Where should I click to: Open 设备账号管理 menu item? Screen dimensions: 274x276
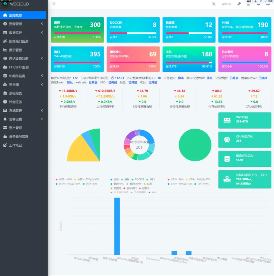tap(23, 136)
